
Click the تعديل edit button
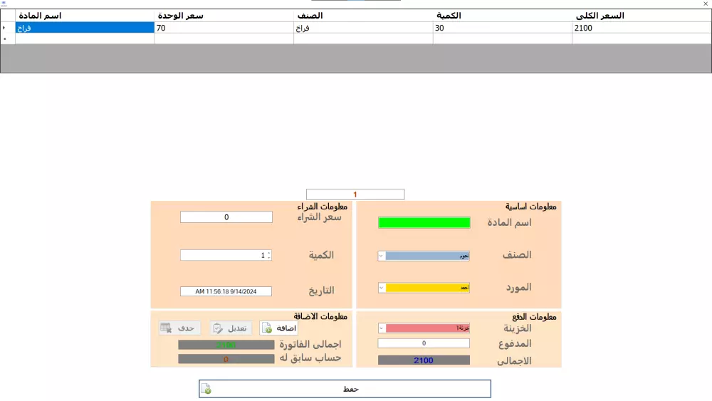pyautogui.click(x=231, y=328)
